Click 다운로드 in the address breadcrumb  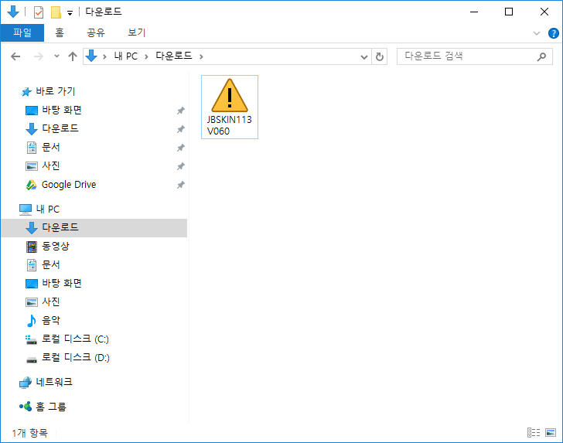point(174,56)
